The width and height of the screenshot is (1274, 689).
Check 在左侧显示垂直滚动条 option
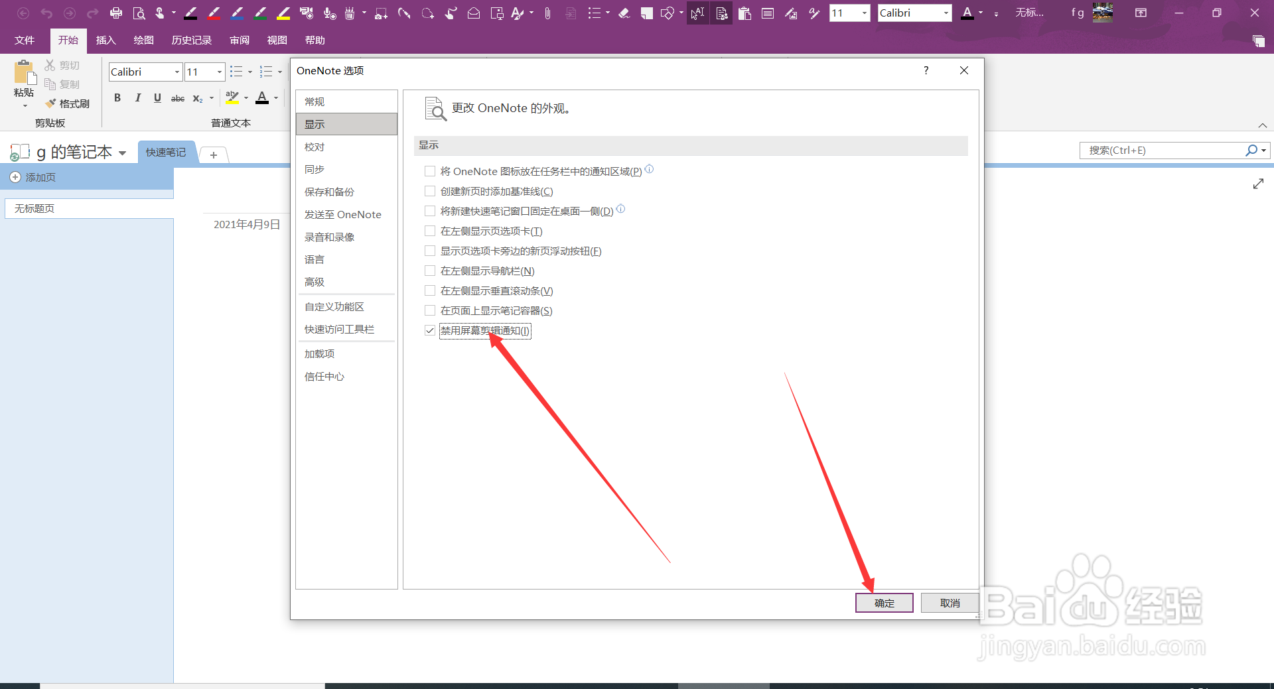430,290
